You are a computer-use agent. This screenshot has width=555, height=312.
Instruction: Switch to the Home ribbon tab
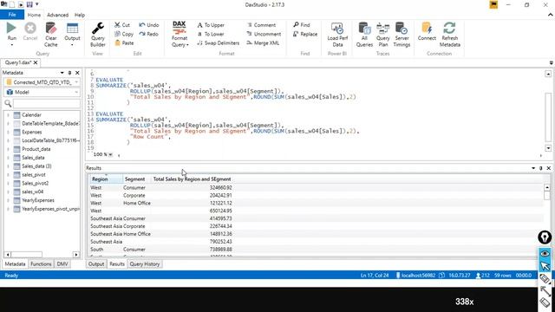click(34, 15)
